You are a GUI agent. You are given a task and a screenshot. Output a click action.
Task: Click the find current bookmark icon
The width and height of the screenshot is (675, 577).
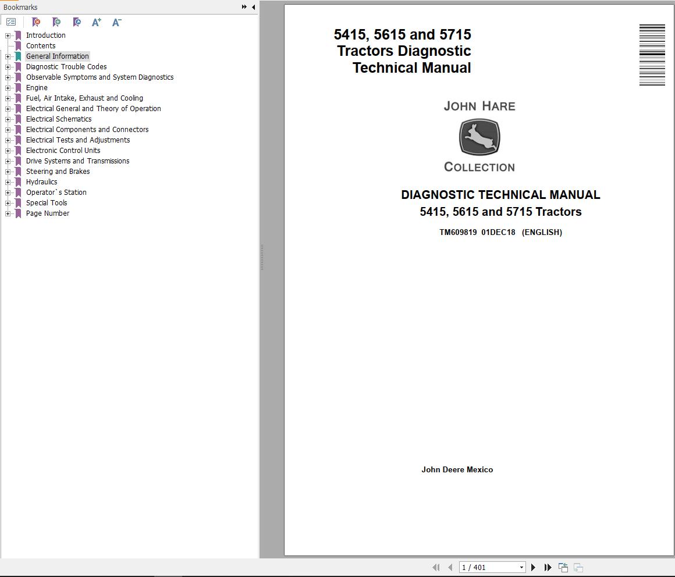click(x=77, y=22)
